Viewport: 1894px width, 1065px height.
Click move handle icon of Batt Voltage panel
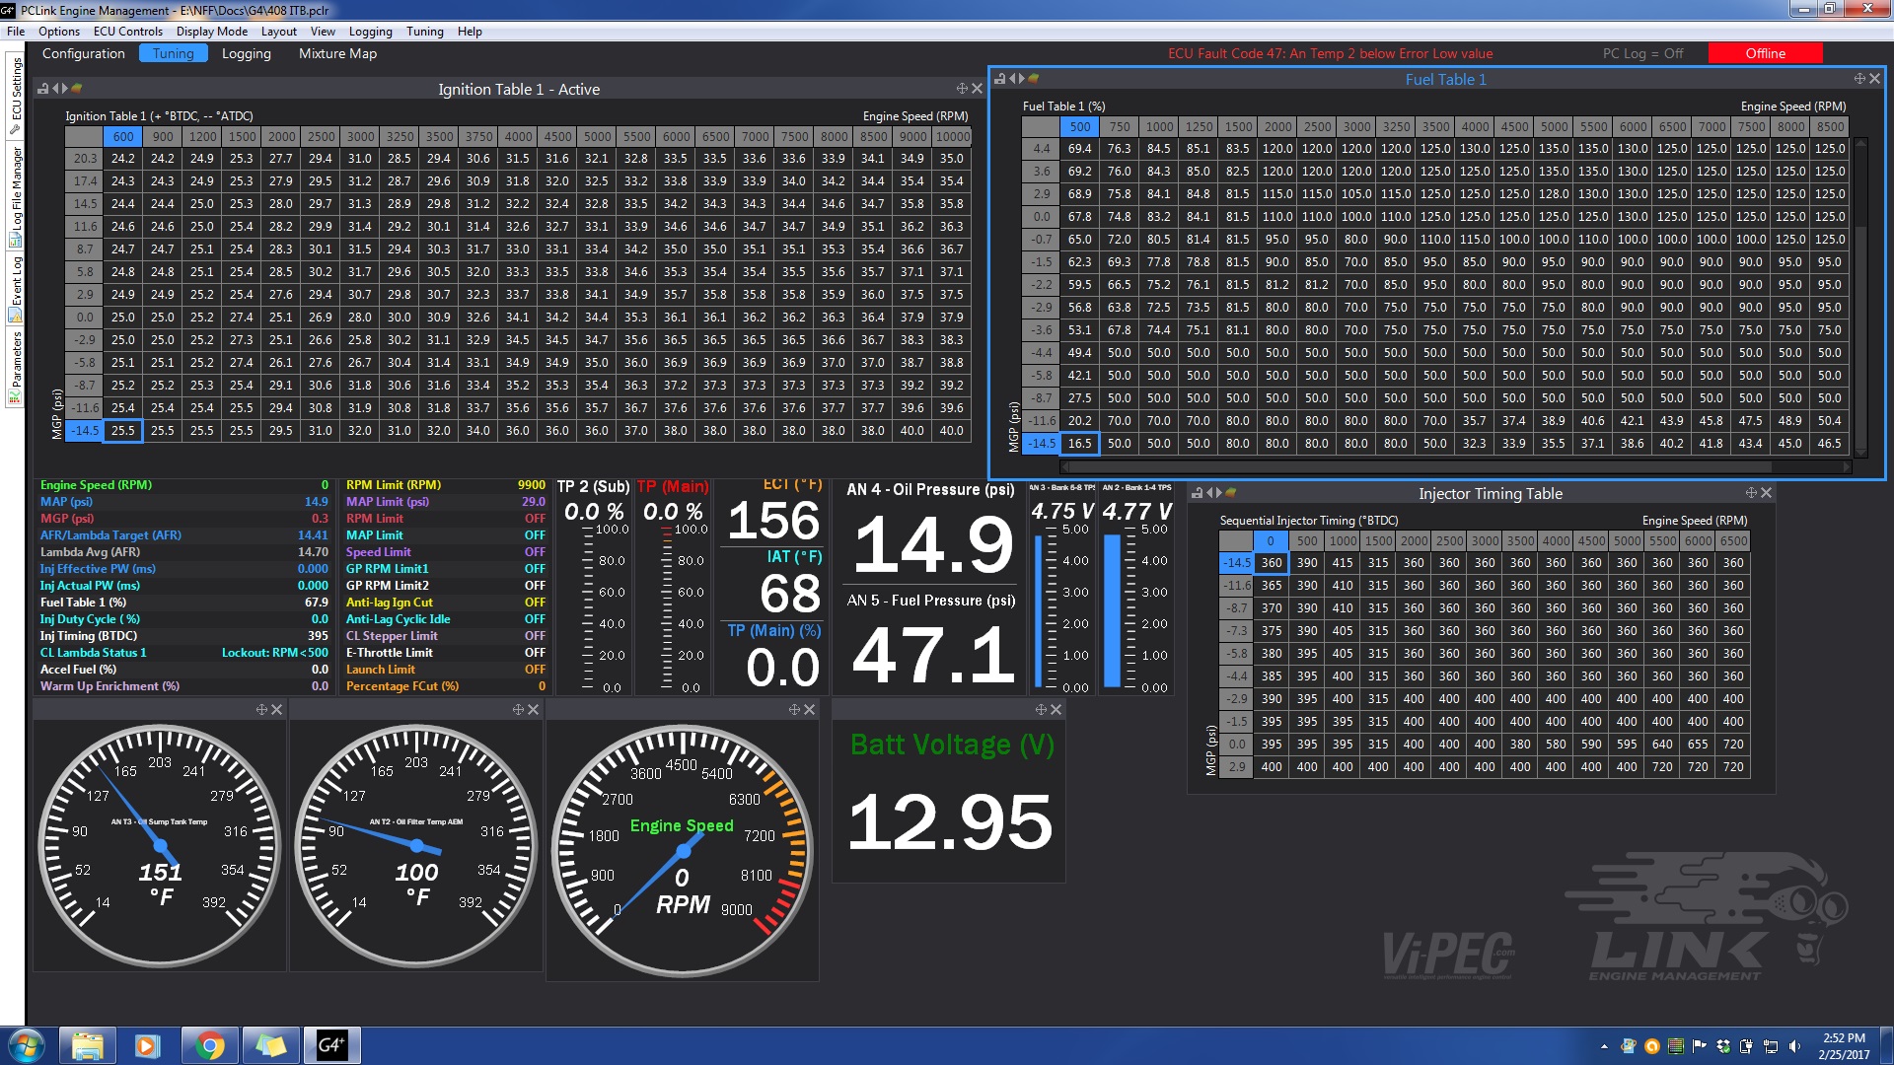[1040, 710]
